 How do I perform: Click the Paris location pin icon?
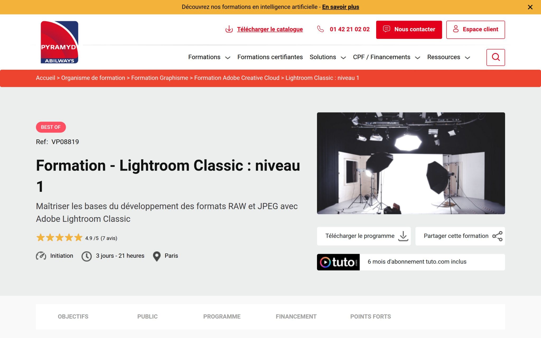(157, 256)
